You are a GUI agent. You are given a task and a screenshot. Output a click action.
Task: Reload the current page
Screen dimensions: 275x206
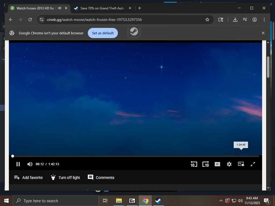(30, 20)
